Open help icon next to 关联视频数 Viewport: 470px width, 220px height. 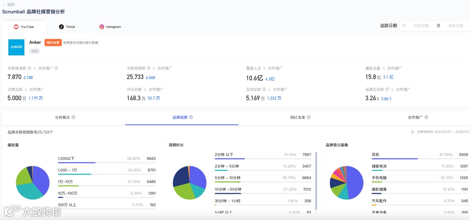pyautogui.click(x=149, y=68)
